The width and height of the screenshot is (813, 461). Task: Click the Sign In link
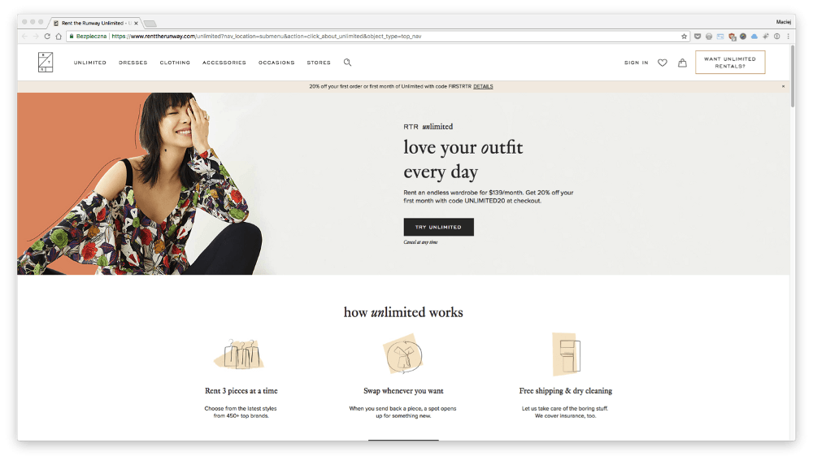point(637,63)
